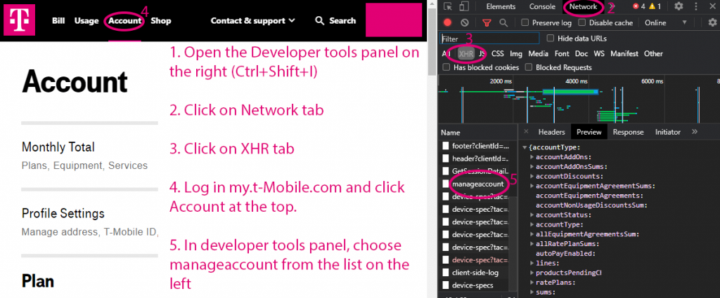Expand the allEquipmentAgreementsSum node

532,234
